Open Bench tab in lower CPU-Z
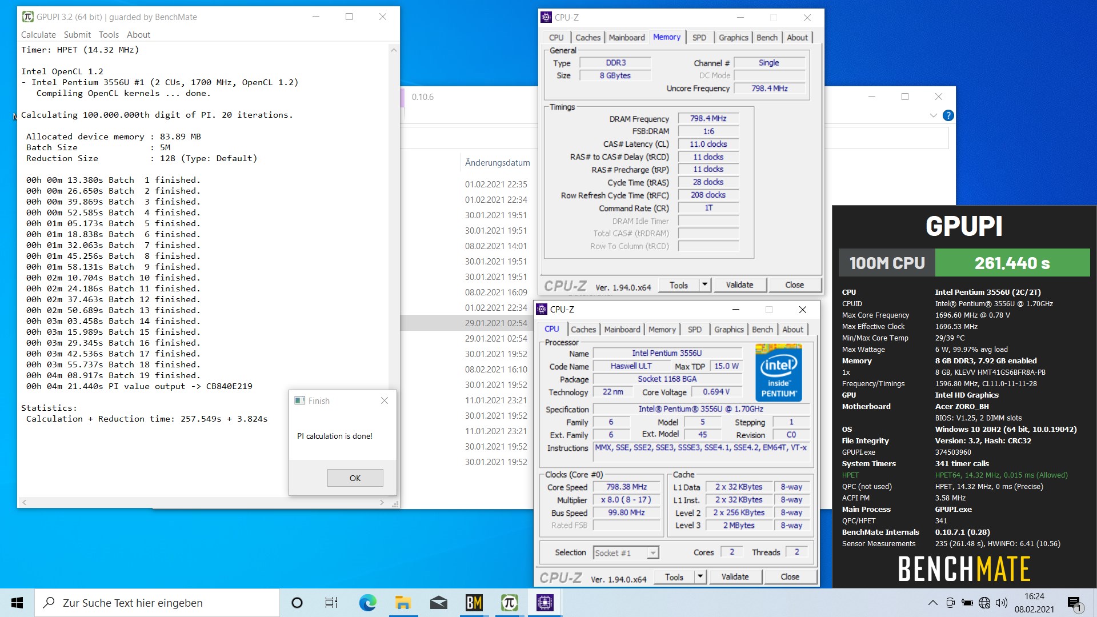1097x617 pixels. click(762, 329)
